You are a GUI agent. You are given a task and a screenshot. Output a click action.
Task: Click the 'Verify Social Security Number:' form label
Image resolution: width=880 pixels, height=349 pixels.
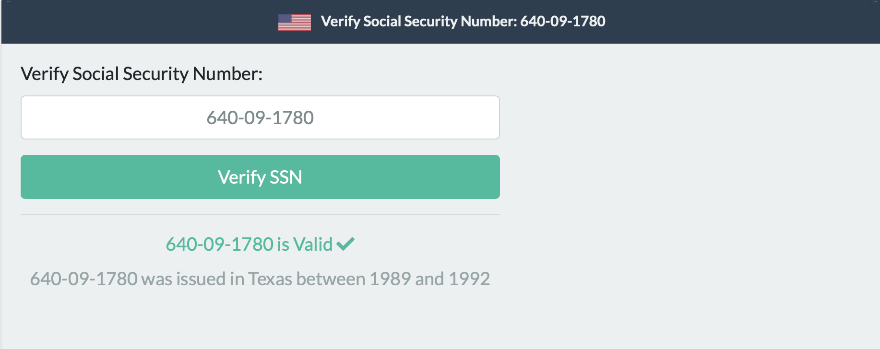click(x=142, y=74)
